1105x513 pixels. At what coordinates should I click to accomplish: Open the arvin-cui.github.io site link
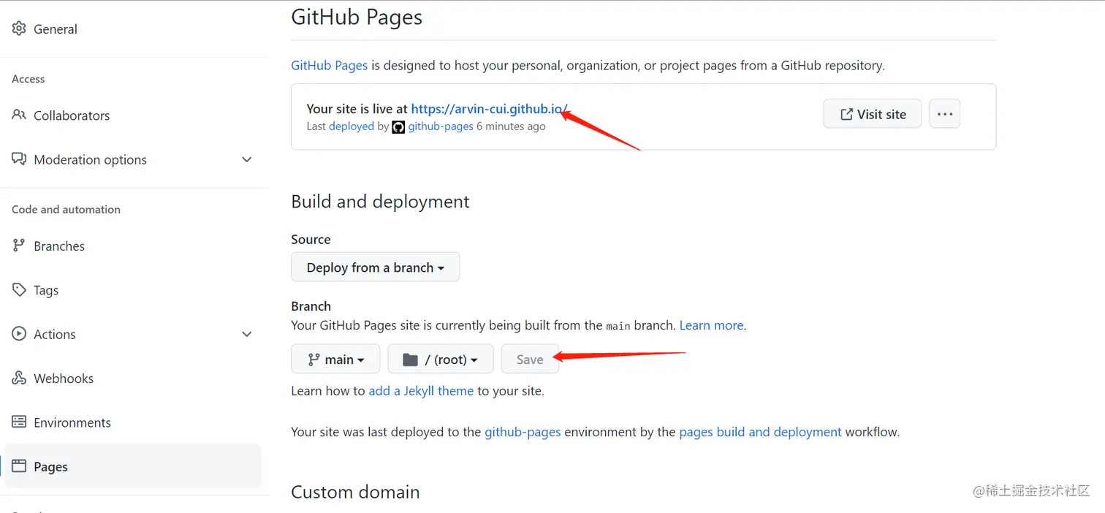tap(488, 109)
